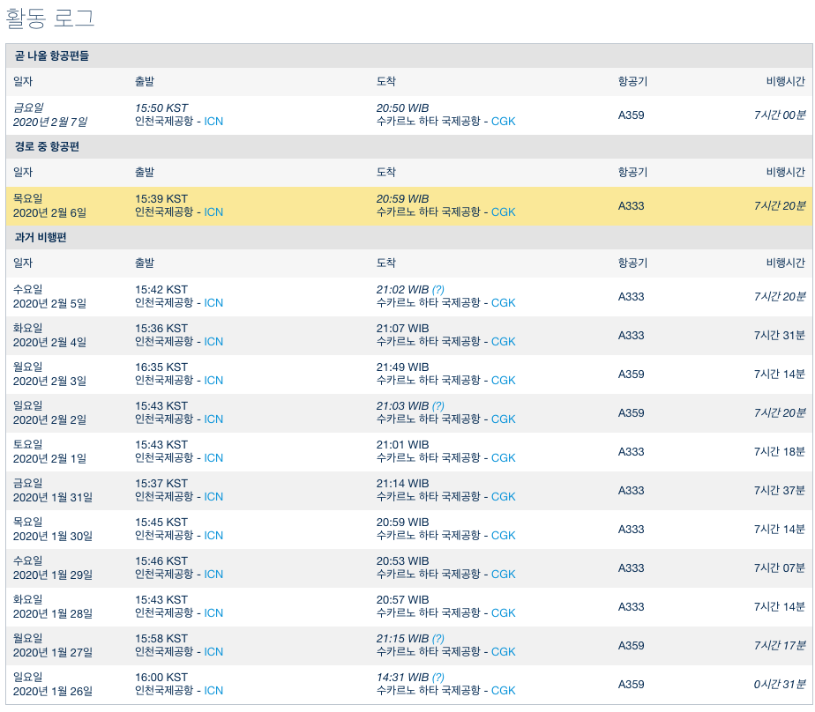
Task: Open CGK link in January 28 row
Action: click(x=503, y=613)
